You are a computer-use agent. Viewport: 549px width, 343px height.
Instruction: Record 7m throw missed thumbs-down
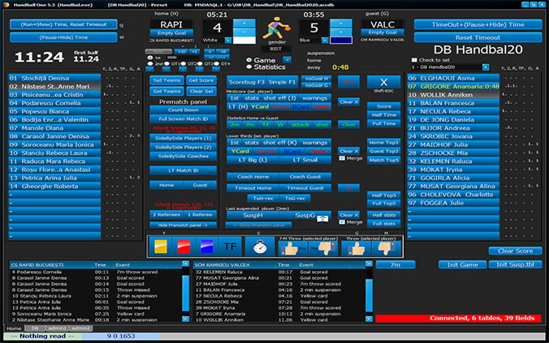[x=322, y=248]
